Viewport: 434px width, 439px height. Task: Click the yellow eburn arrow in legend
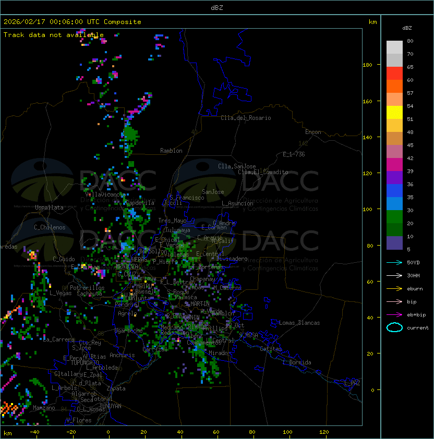394,289
